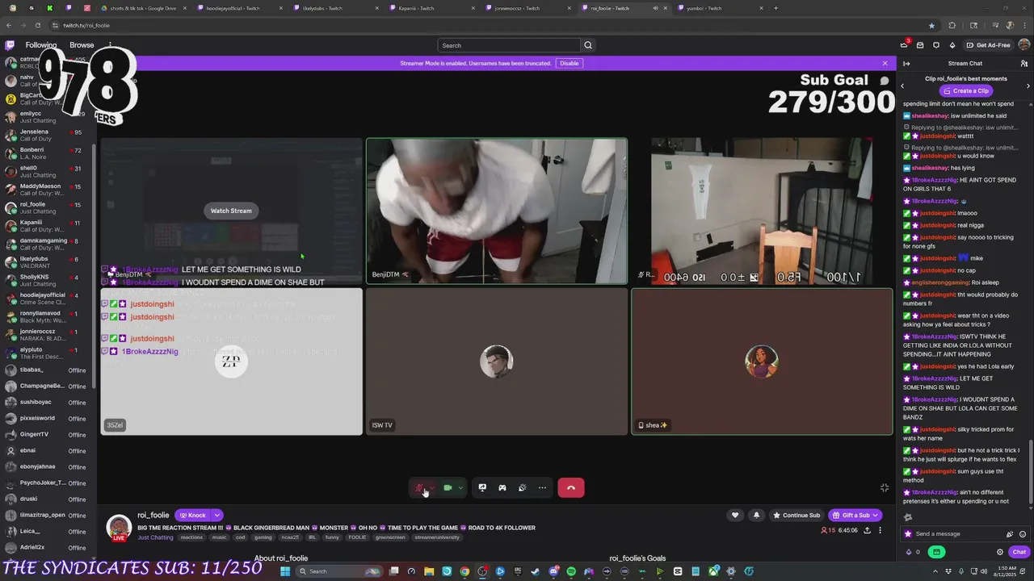Screen dimensions: 1034x581
Task: Go to next chat banner with right arrow
Action: (x=1028, y=86)
